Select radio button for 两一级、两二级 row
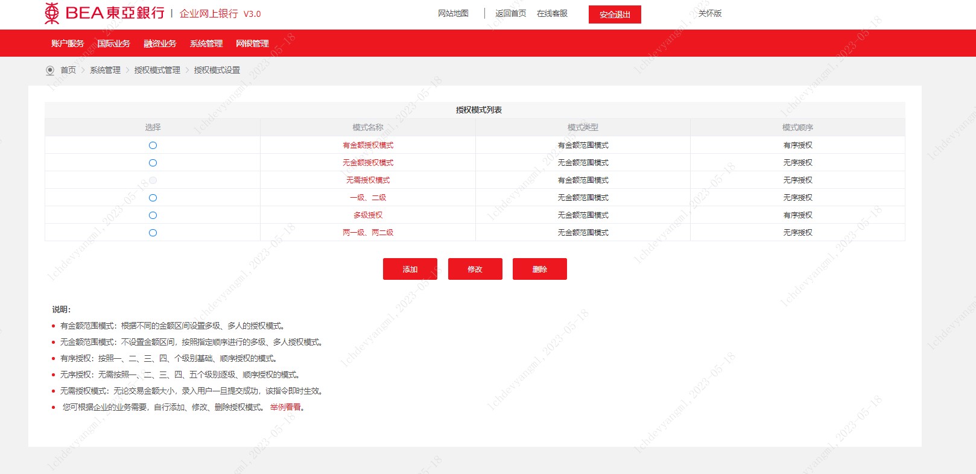Image resolution: width=976 pixels, height=474 pixels. [153, 233]
